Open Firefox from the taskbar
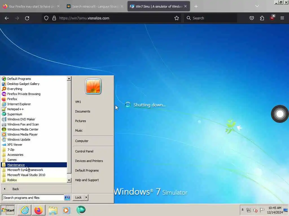This screenshot has width=289, height=216. click(x=38, y=210)
